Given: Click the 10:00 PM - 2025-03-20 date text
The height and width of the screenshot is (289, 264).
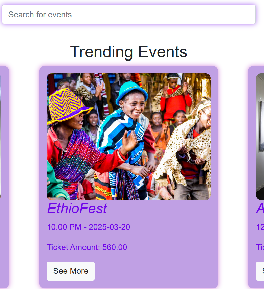Looking at the screenshot, I should [x=89, y=227].
